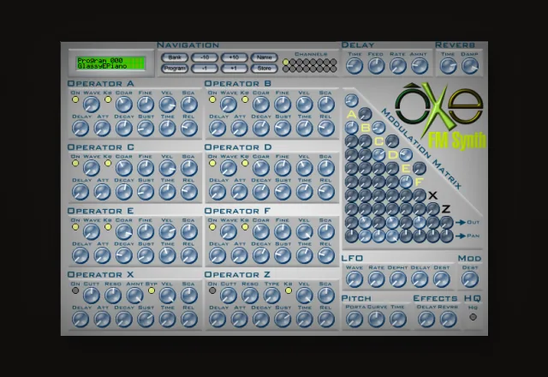Click the Mod Dest knob
This screenshot has width=548, height=377.
[x=470, y=279]
